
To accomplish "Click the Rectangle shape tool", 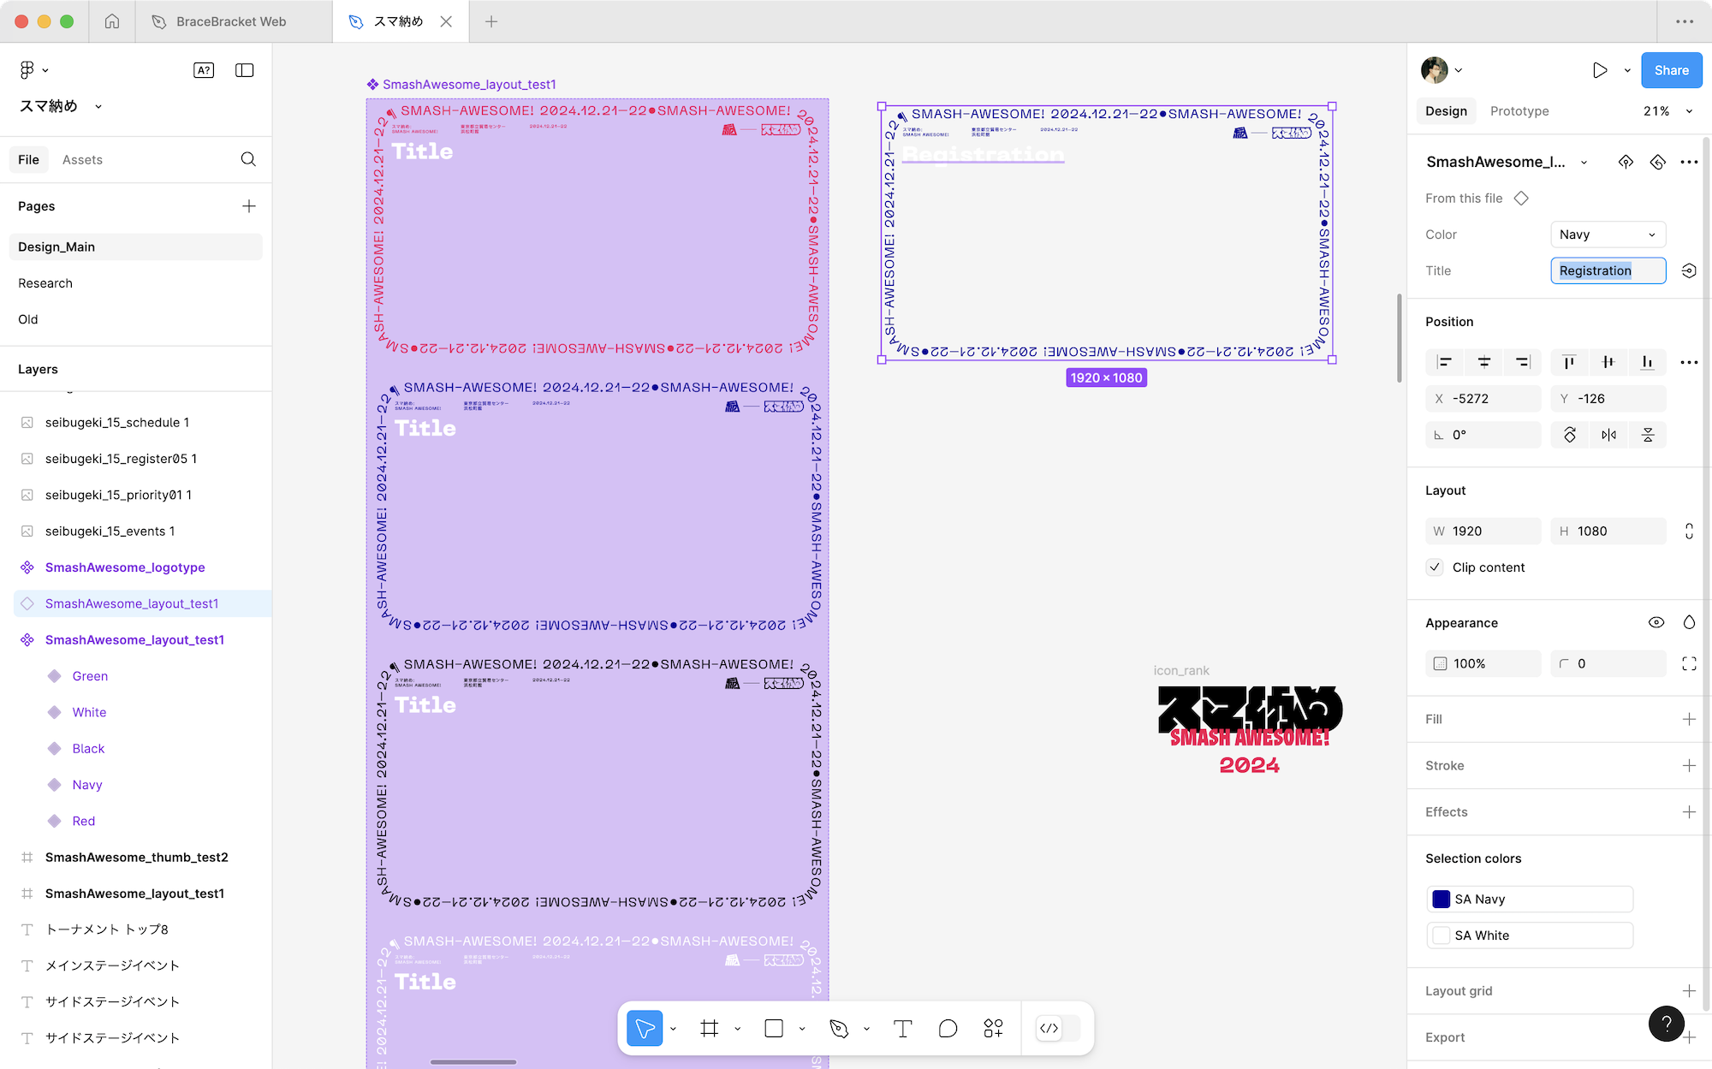I will 774,1029.
